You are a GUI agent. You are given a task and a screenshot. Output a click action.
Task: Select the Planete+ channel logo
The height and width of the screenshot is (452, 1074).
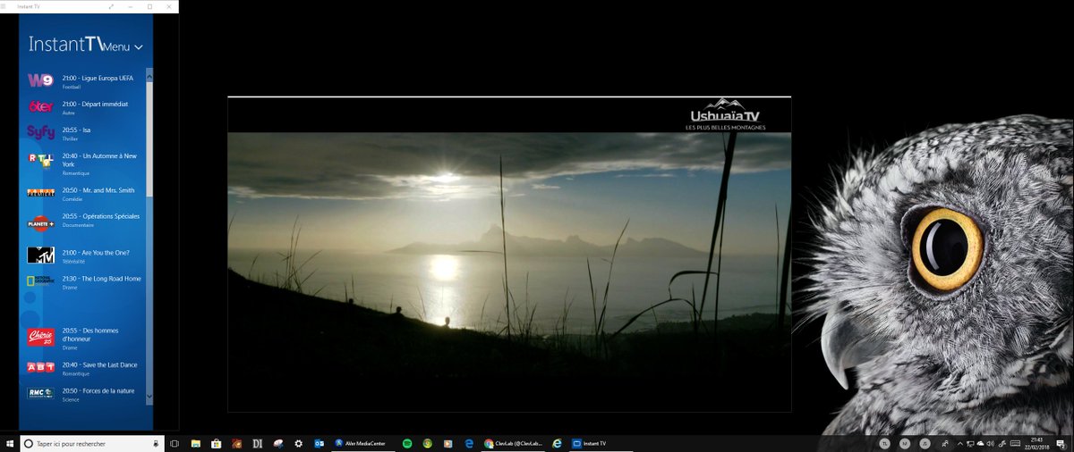[x=41, y=223]
